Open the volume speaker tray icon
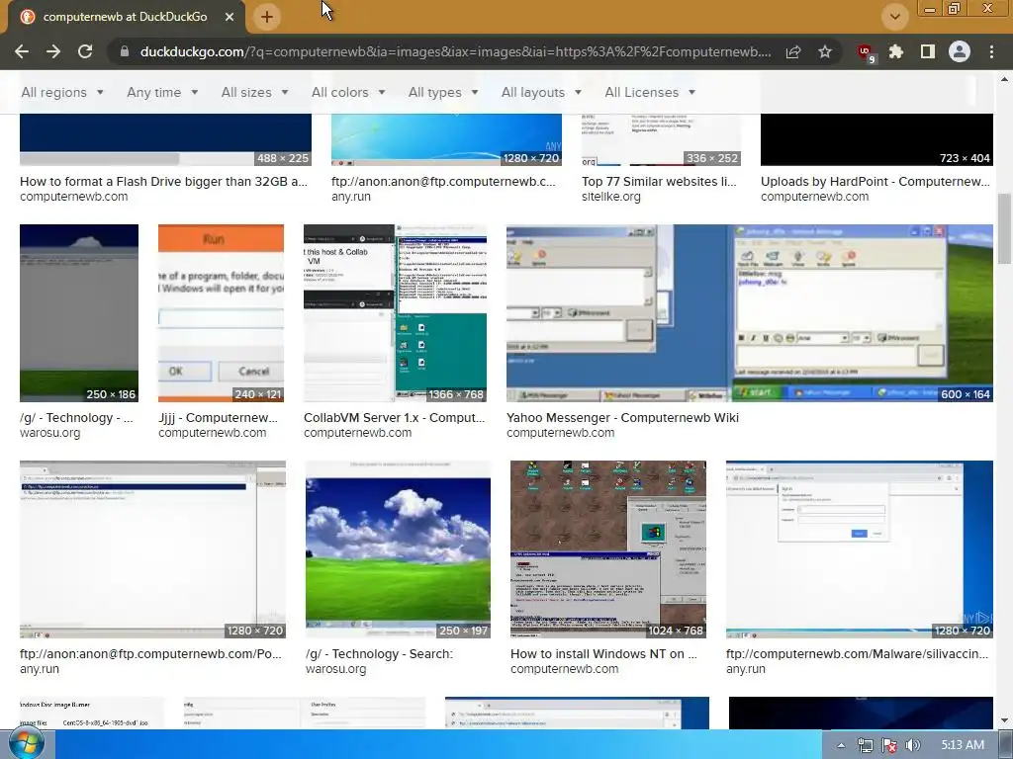Screen dimensions: 1013x759 click(913, 745)
